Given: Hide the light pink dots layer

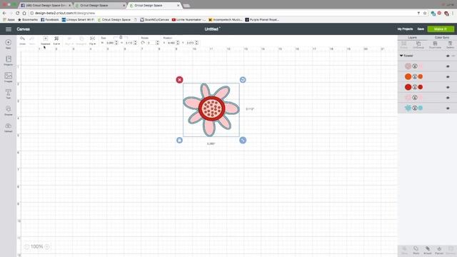Looking at the screenshot, I should 448,66.
